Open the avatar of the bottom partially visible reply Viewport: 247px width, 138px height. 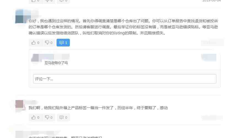click(19, 135)
